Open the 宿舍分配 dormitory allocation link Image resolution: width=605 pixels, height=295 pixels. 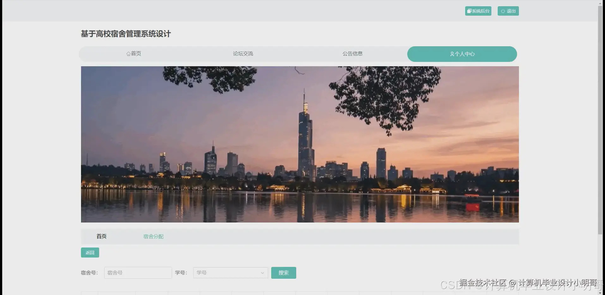point(153,236)
